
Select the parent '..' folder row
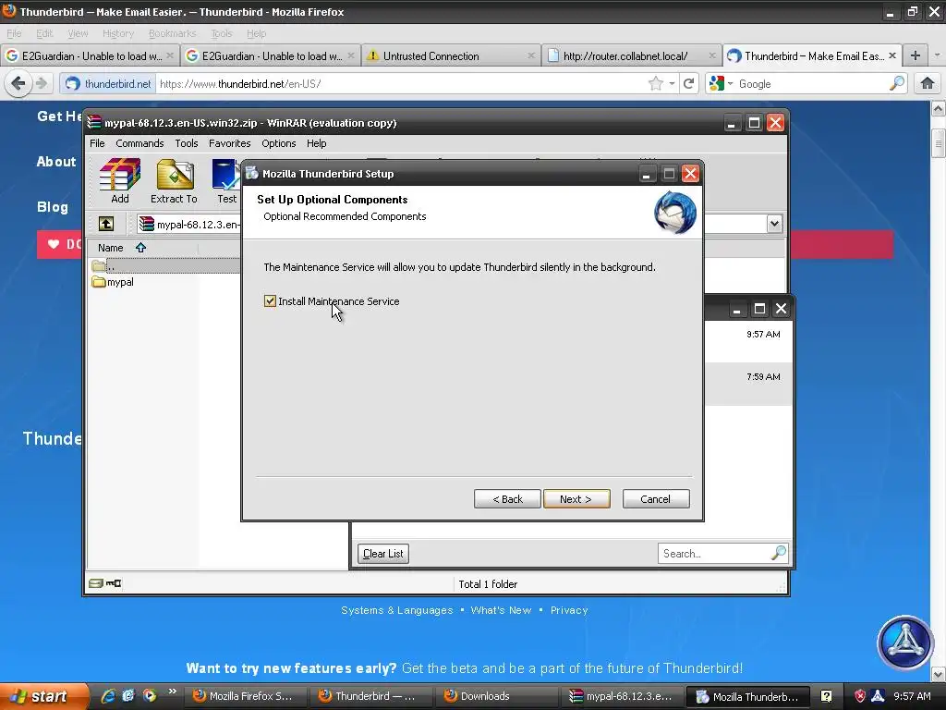click(x=164, y=265)
